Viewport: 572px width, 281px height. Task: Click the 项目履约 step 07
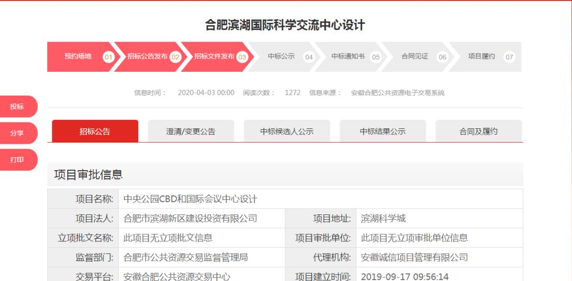485,57
